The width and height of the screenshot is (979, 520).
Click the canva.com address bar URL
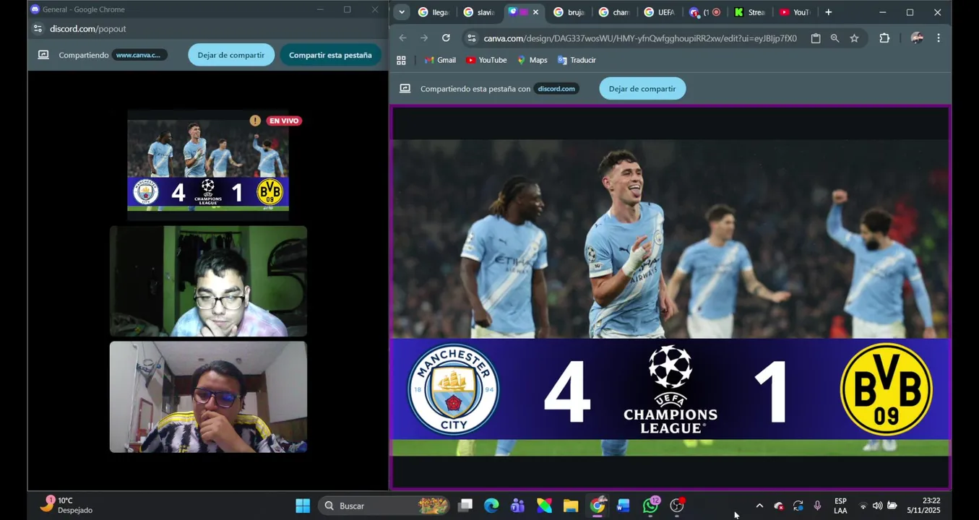click(x=640, y=38)
